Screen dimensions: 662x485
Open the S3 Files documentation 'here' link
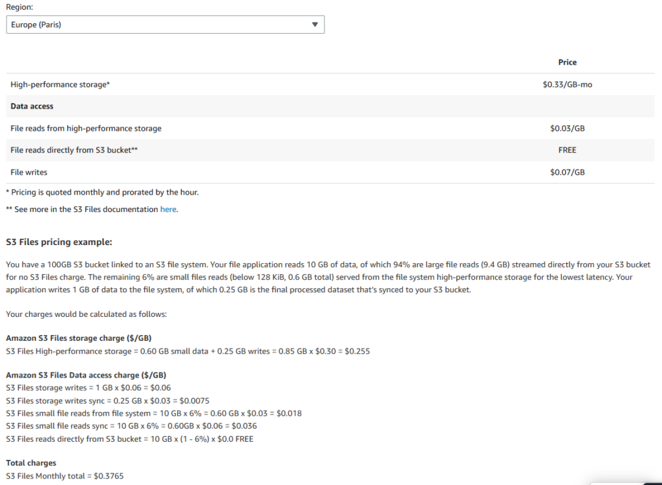(168, 209)
